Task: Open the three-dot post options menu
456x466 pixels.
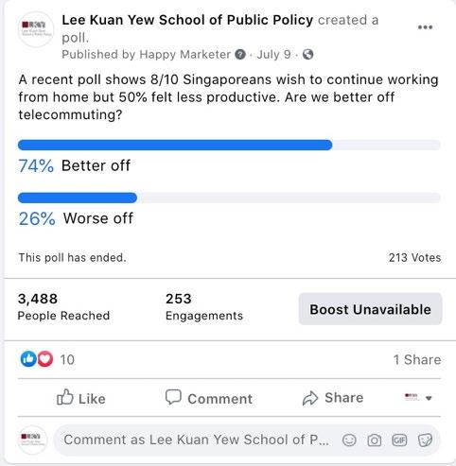Action: pyautogui.click(x=425, y=27)
